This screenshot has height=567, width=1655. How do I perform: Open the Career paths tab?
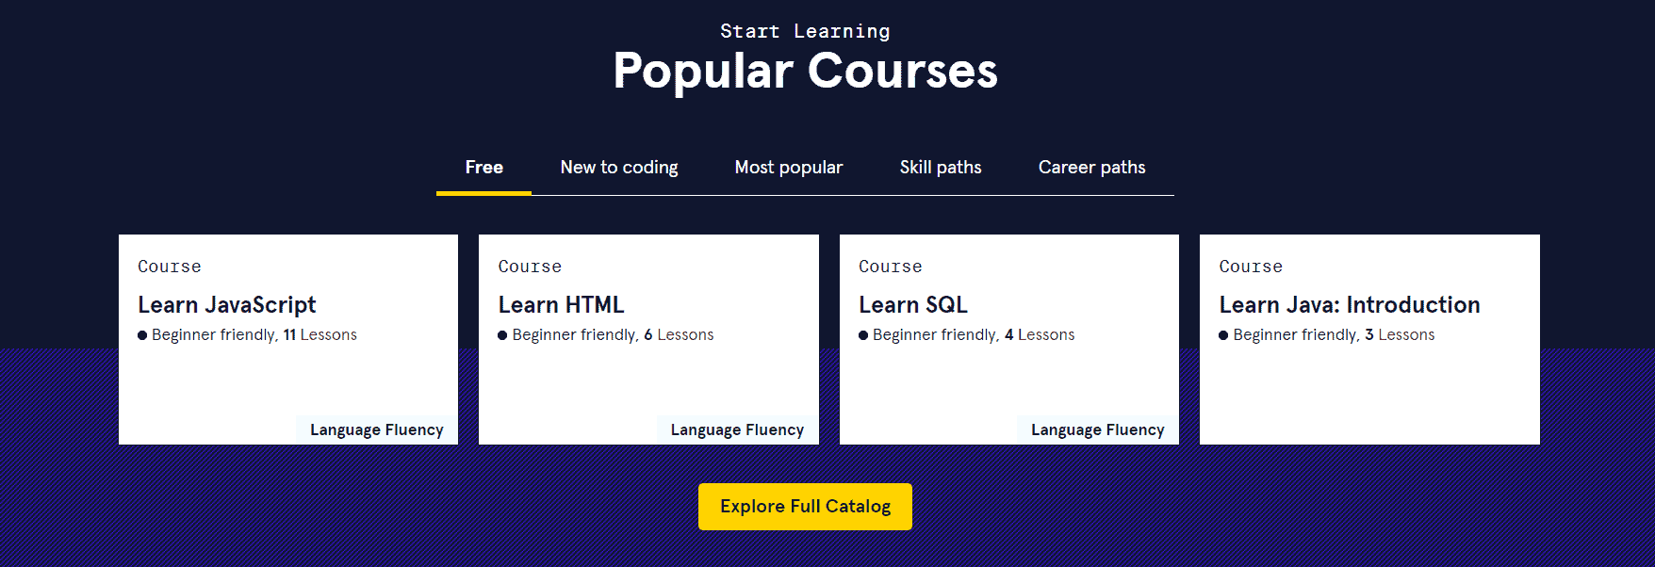click(1091, 167)
